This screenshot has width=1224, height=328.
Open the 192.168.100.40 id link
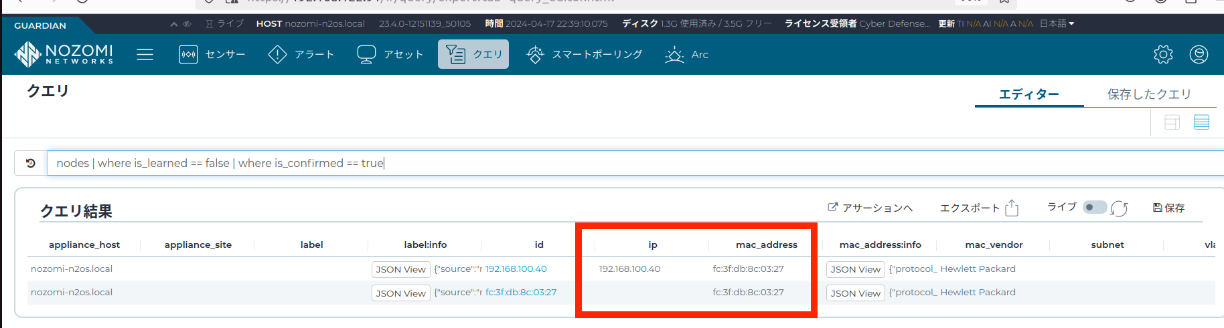tap(516, 269)
